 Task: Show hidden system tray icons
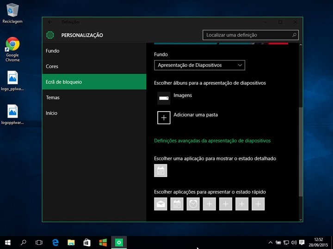(271, 243)
